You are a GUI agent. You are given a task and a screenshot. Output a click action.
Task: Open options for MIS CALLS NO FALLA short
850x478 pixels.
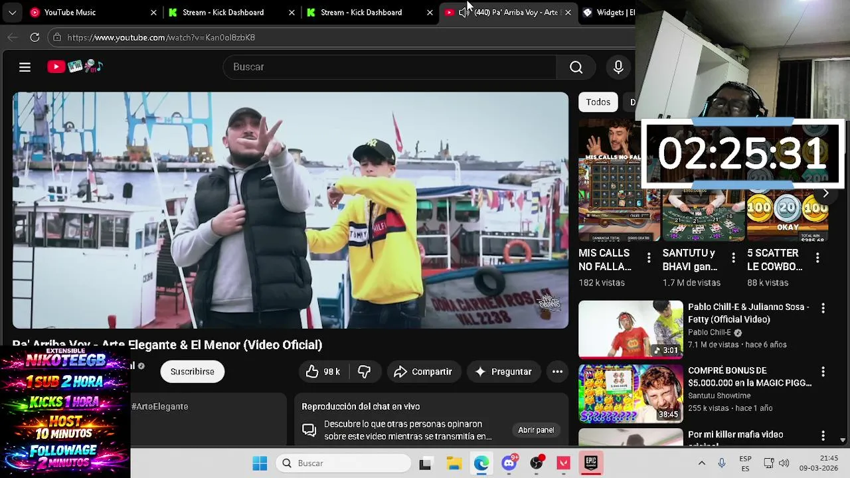pos(649,257)
